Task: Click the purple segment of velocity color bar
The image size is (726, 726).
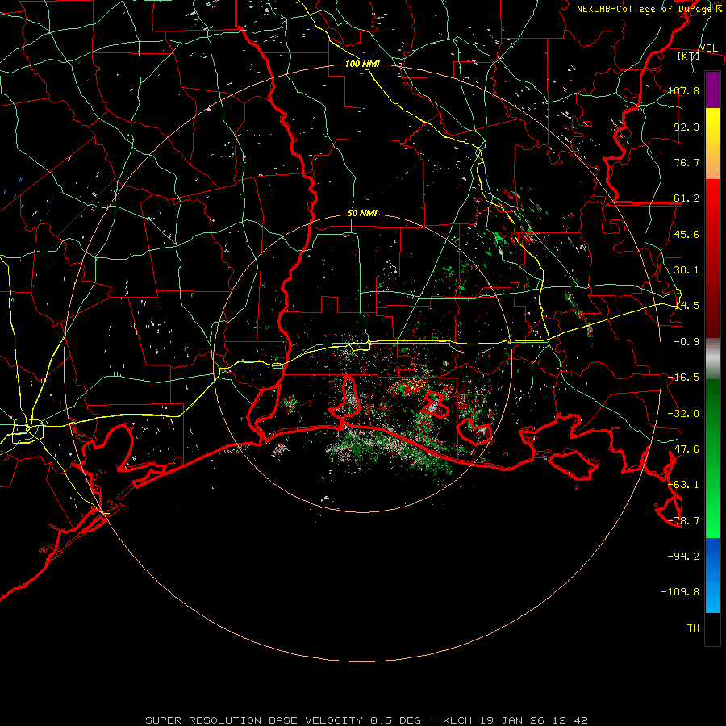Action: 712,90
